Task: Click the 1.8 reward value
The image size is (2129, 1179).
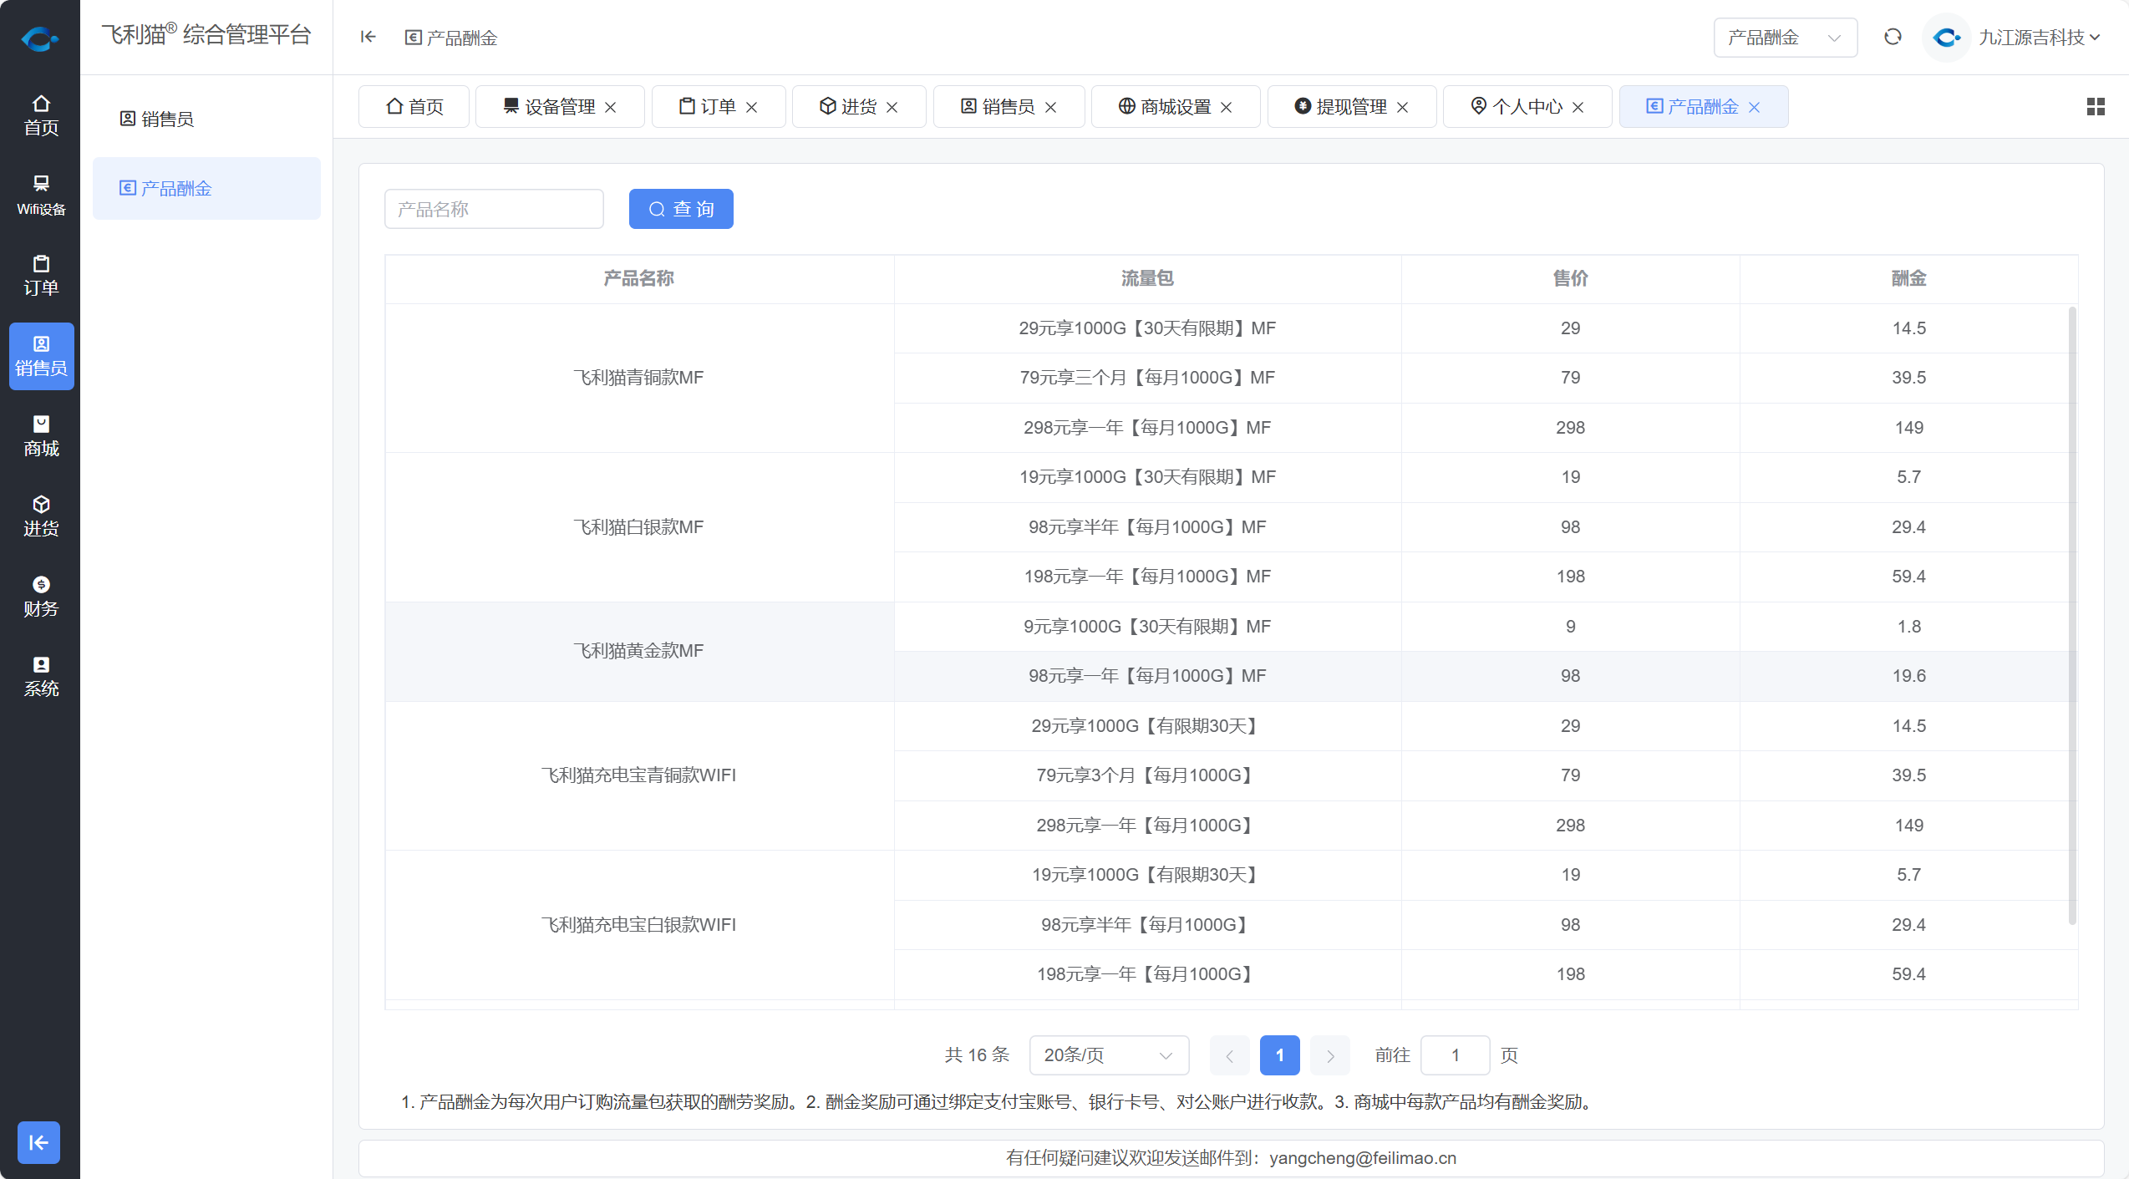Action: pyautogui.click(x=1908, y=627)
